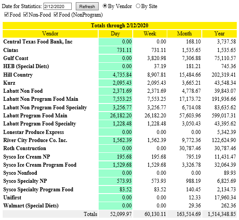This screenshot has height=220, width=239.
Task: Click Unifirst year value 17,960.34
Action: [x=225, y=198]
